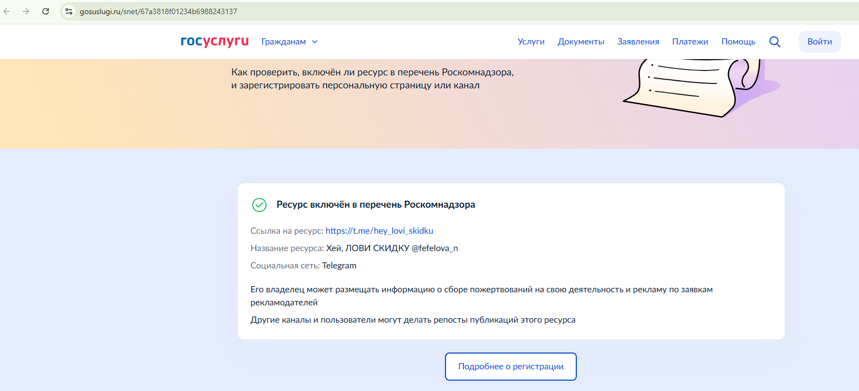Open the Платежи menu item
This screenshot has width=859, height=391.
tap(690, 42)
